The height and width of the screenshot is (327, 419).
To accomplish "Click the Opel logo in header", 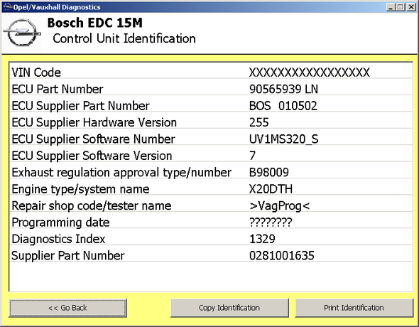I will (x=22, y=33).
